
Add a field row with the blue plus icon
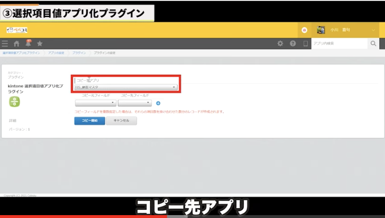[x=158, y=103]
